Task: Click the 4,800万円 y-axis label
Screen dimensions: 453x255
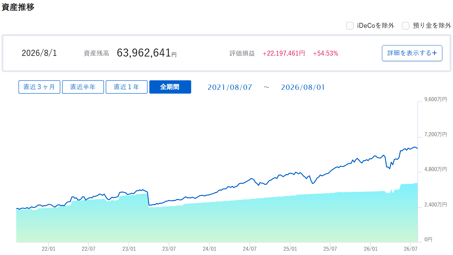Action: coord(436,169)
